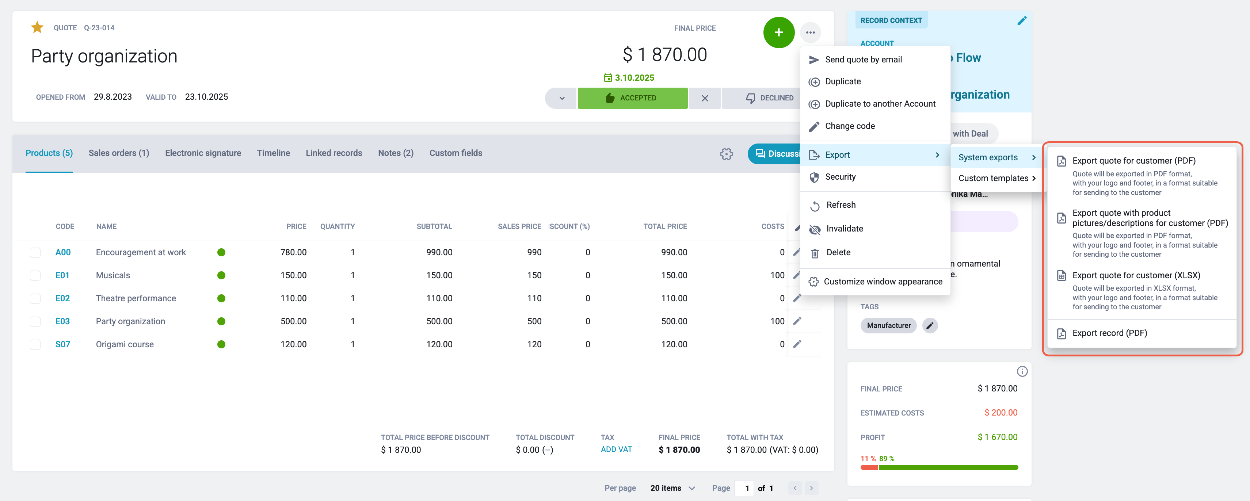Click the Delete trash icon

pos(815,253)
